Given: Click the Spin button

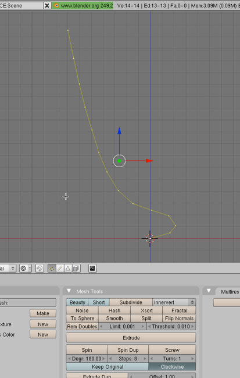Looking at the screenshot, I should click(87, 350).
